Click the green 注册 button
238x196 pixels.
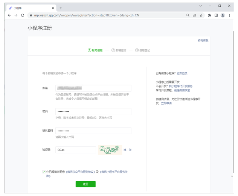coord(85,184)
